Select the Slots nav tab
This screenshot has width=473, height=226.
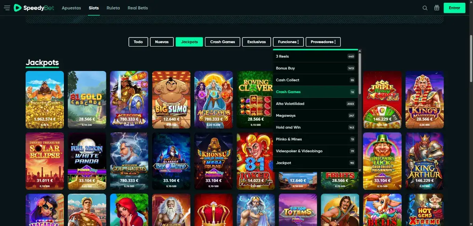[94, 8]
